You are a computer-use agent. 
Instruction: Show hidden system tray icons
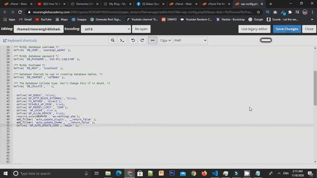279,174
